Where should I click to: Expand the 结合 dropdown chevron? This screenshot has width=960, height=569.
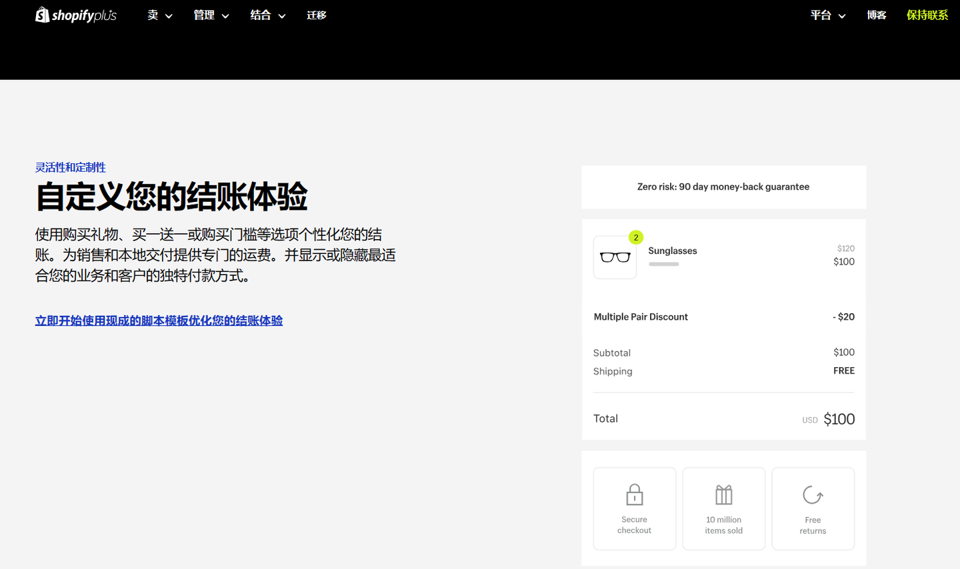point(281,16)
